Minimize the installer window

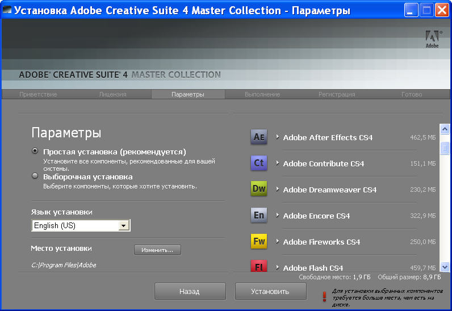tap(411, 10)
